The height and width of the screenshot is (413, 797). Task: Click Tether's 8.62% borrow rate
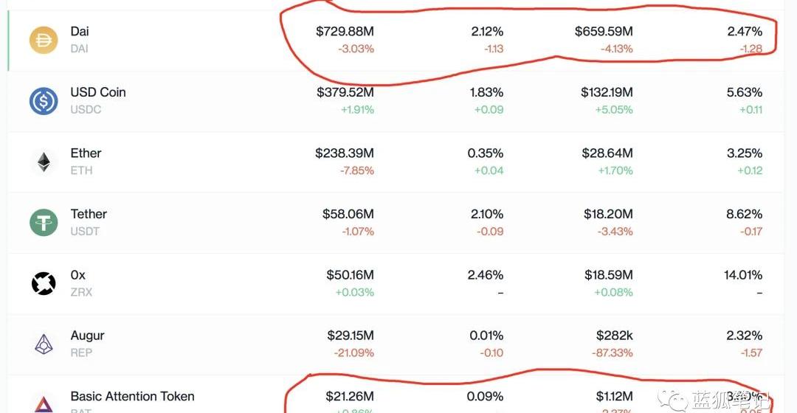click(744, 214)
